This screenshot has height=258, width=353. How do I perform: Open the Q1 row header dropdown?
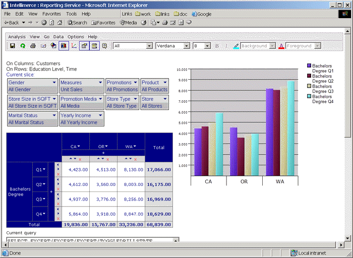tap(44, 169)
